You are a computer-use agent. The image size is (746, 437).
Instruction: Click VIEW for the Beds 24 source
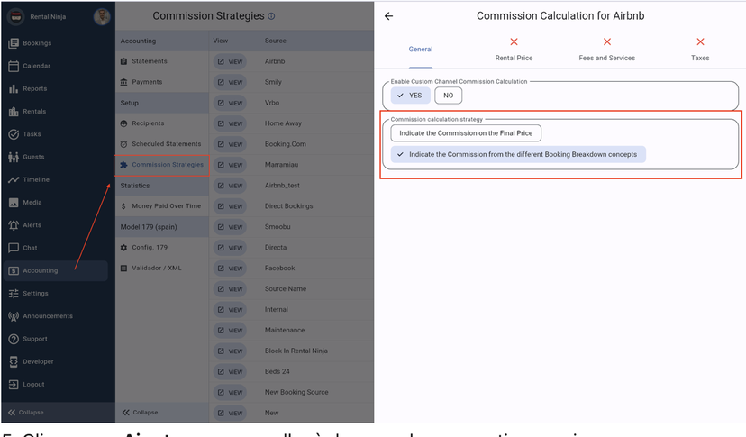[230, 372]
